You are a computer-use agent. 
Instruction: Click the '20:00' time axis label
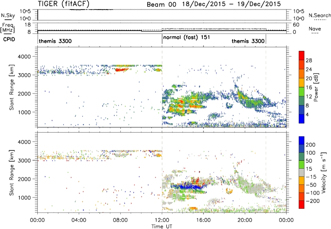tap(245, 220)
